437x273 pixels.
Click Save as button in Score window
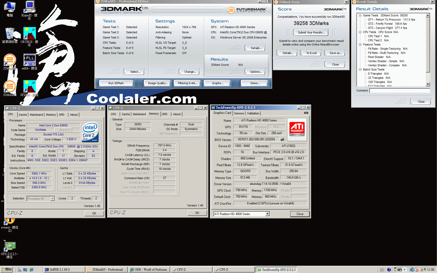point(335,53)
